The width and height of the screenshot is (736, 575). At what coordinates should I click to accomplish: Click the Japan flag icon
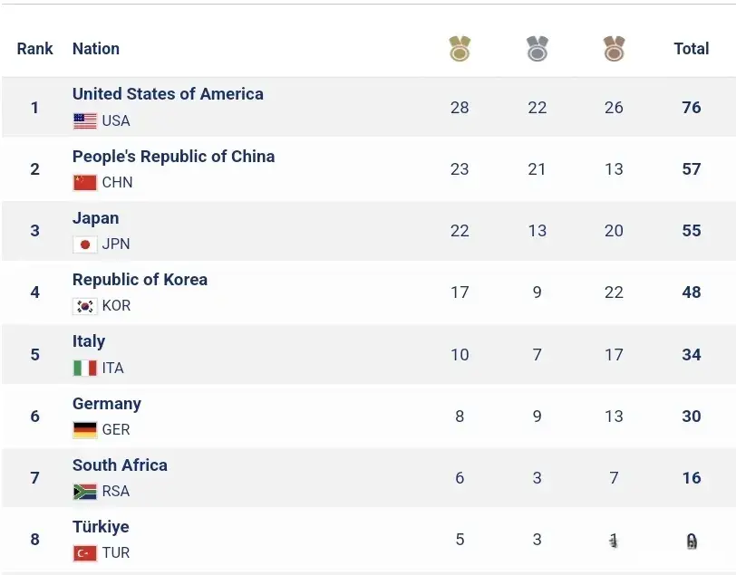click(85, 244)
